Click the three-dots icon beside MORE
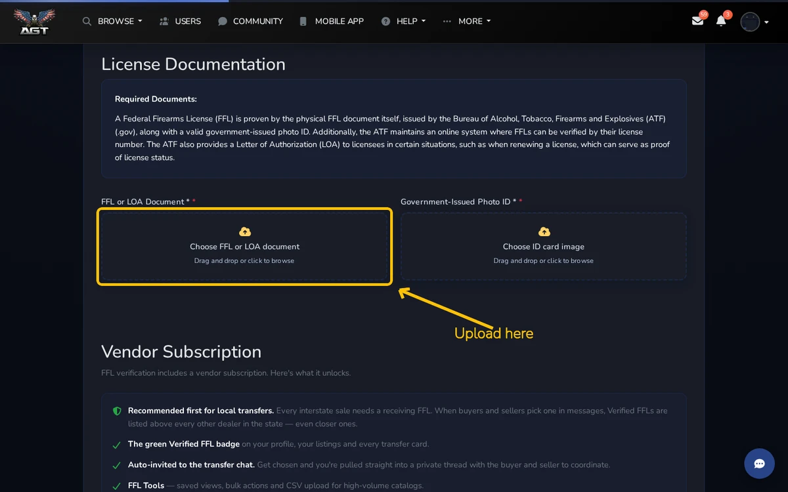 [x=447, y=21]
